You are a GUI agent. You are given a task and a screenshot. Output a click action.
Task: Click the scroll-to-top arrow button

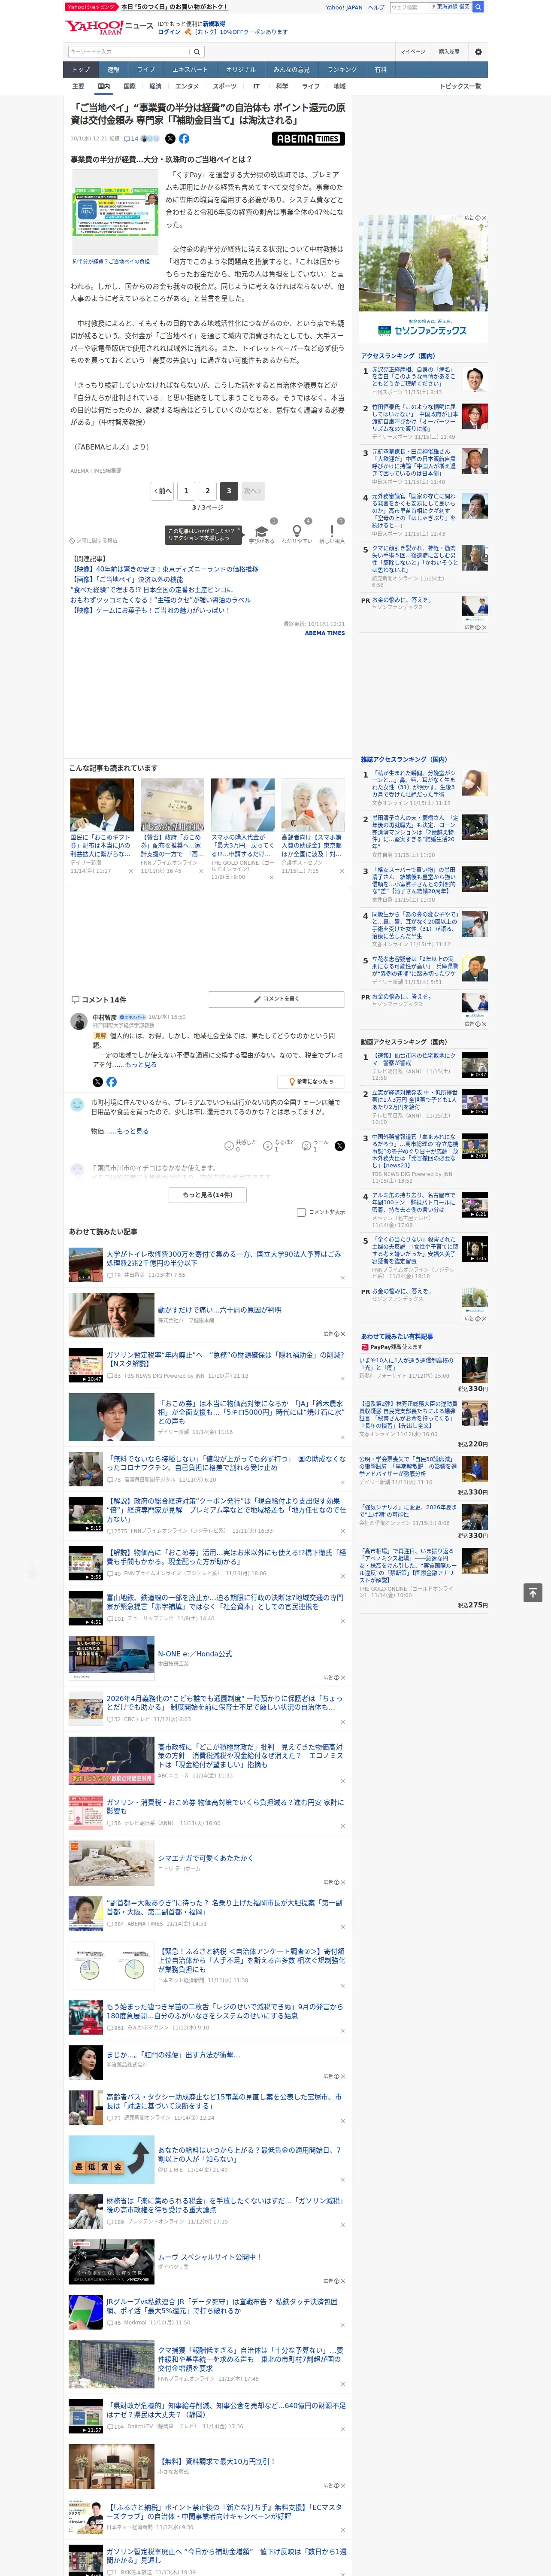532,1592
